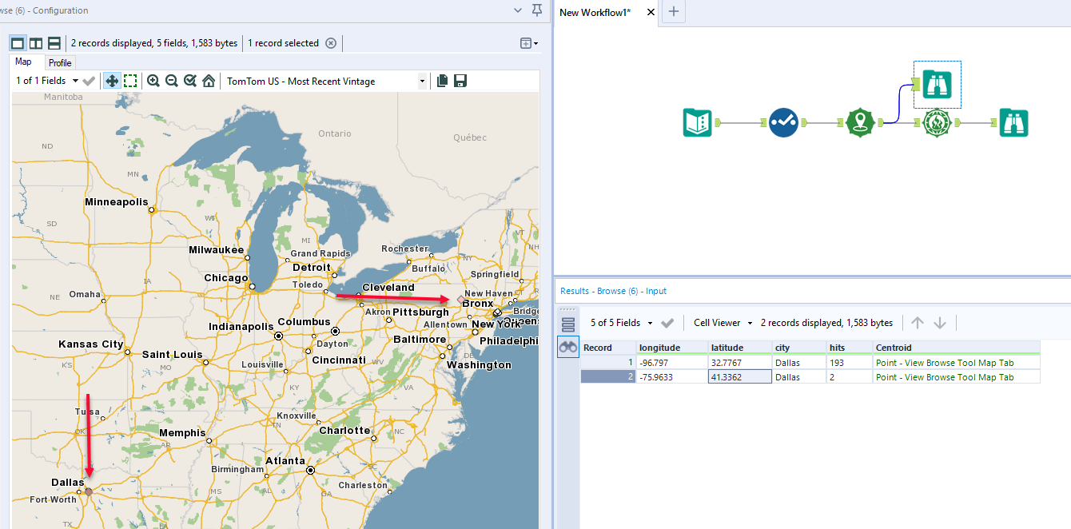Copy the map image to clipboard
The width and height of the screenshot is (1071, 529).
[x=442, y=80]
